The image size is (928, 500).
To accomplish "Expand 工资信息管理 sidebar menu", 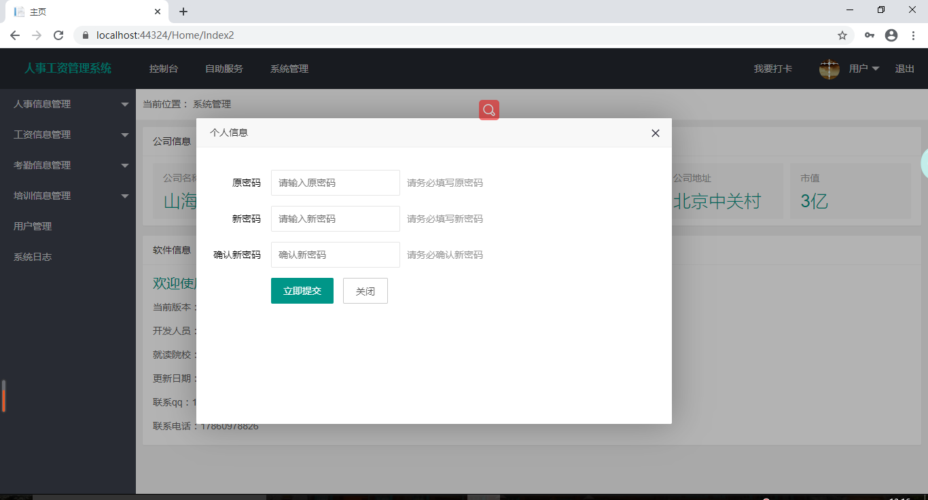I will (68, 135).
